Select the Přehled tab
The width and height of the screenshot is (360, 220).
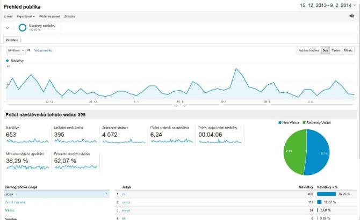(12, 40)
